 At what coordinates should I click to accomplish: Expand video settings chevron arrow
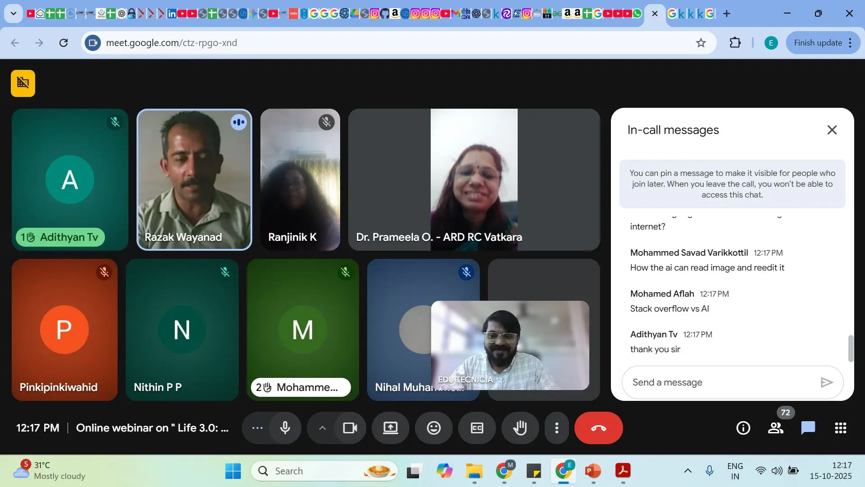pyautogui.click(x=322, y=428)
